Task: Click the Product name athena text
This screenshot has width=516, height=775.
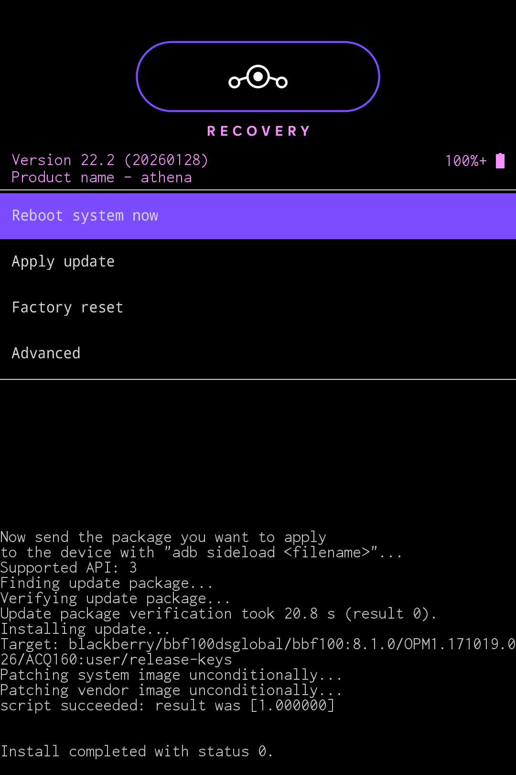Action: (101, 177)
